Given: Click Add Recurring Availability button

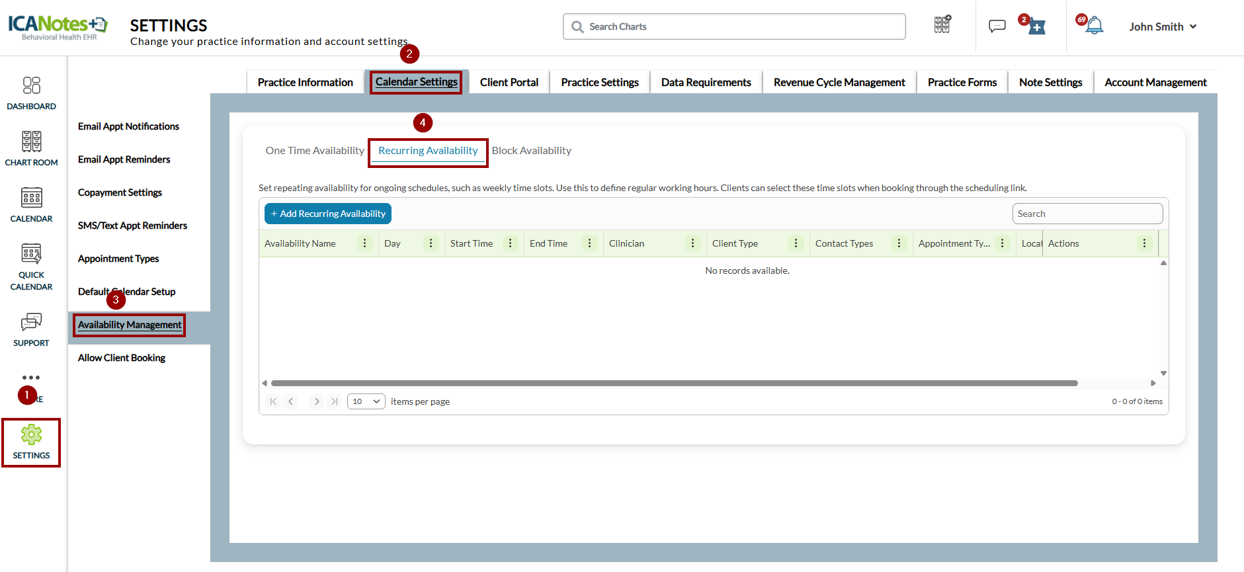Looking at the screenshot, I should coord(328,214).
